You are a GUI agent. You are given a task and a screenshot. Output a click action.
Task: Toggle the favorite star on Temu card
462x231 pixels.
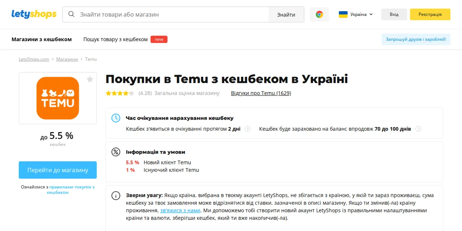pyautogui.click(x=90, y=79)
